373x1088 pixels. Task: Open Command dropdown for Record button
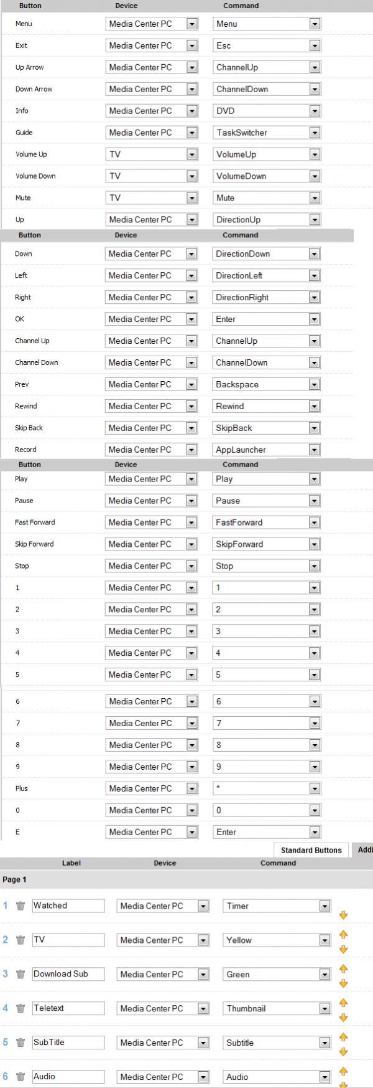coord(315,450)
